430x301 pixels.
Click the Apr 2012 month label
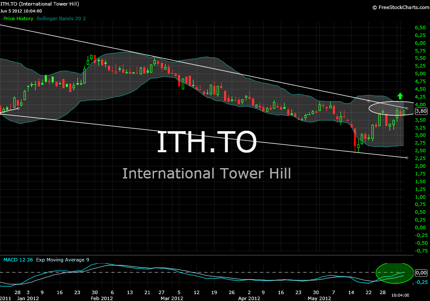coord(249,298)
